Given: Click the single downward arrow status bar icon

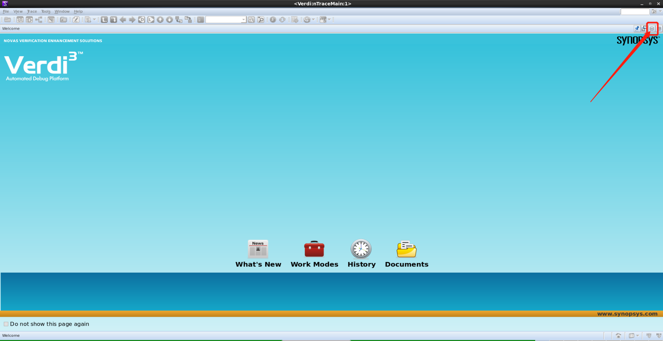Looking at the screenshot, I should [649, 336].
